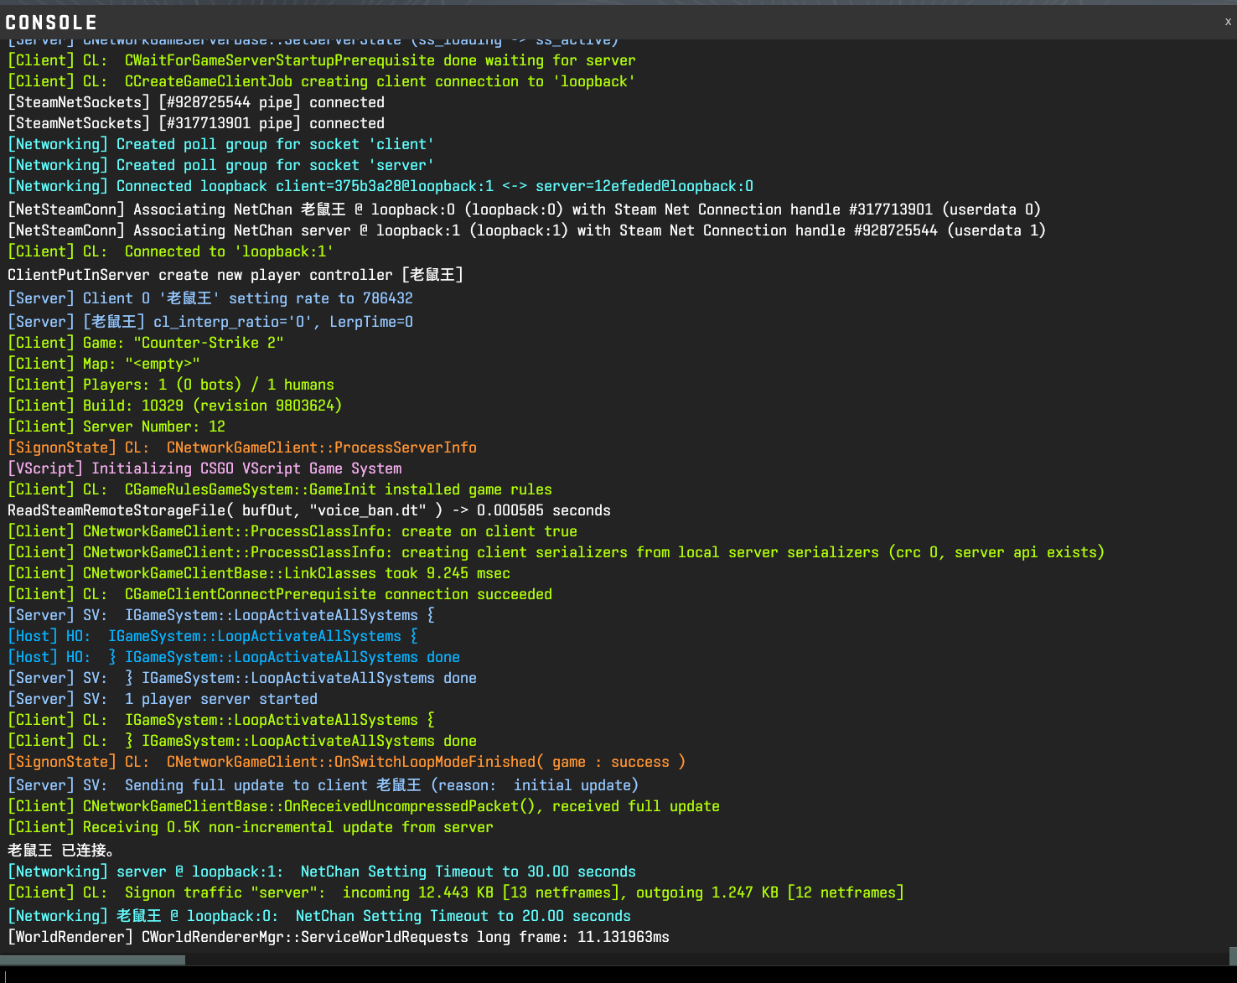This screenshot has height=983, width=1237.
Task: Select 'ClientPutInServer create new player controller' line
Action: coord(235,275)
